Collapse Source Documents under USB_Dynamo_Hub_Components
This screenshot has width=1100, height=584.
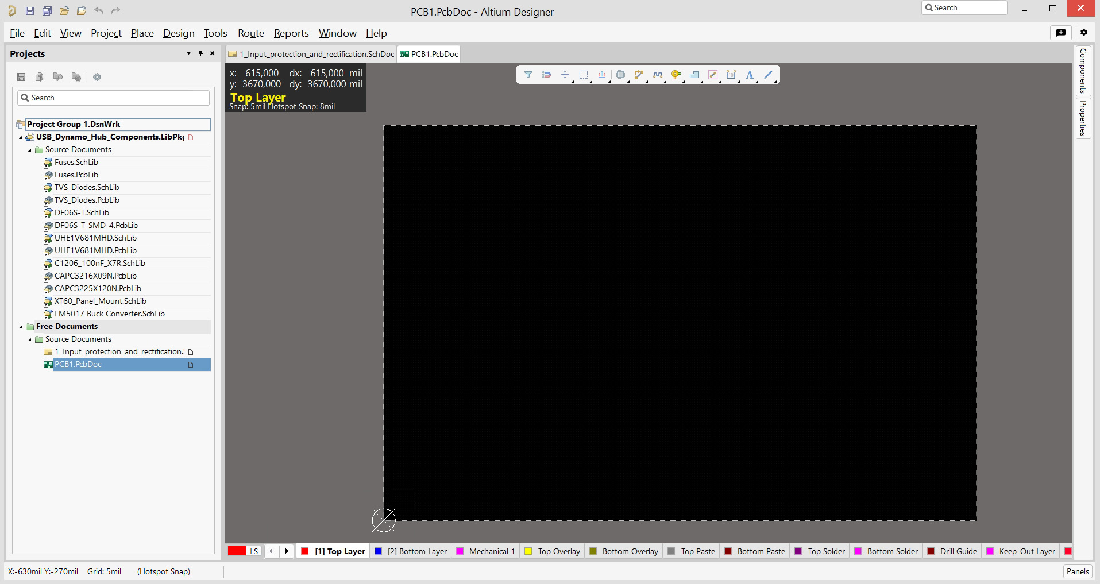[30, 150]
